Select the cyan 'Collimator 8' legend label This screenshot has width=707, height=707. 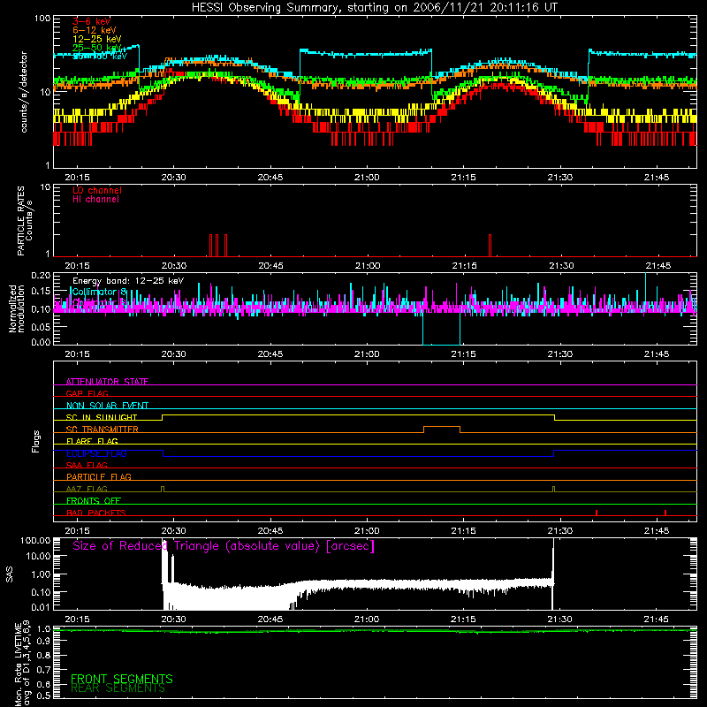click(x=99, y=293)
